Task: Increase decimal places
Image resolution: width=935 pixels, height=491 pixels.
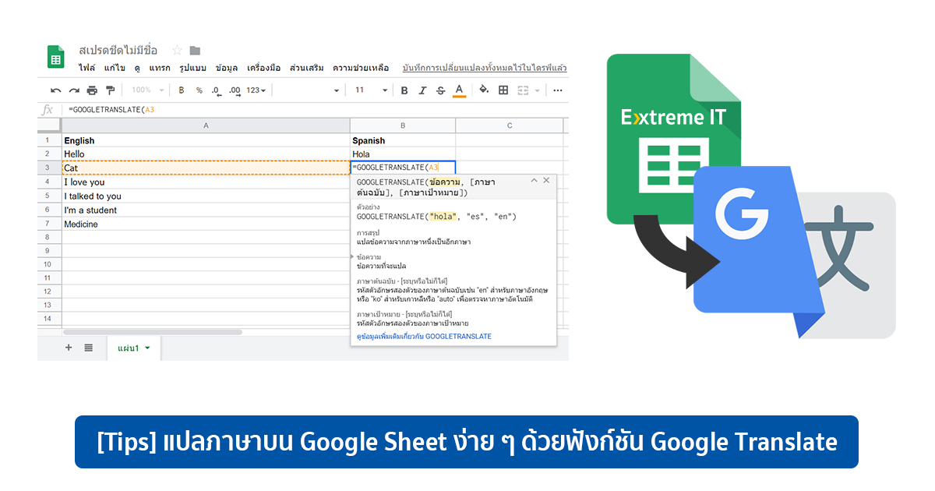Action: 235,90
